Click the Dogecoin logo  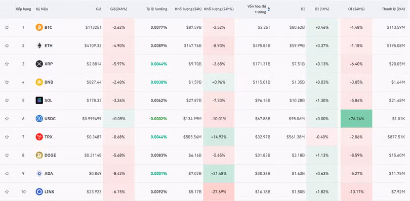[x=39, y=155]
